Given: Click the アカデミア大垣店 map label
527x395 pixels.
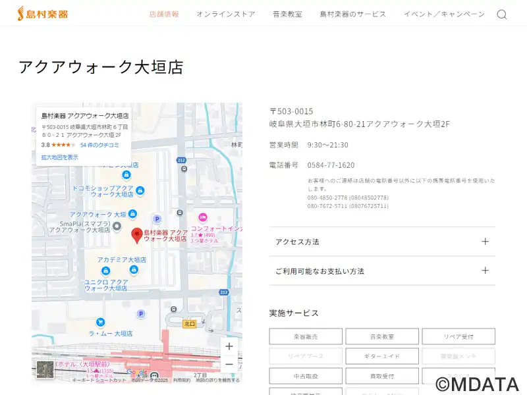Looking at the screenshot, I should coord(122,259).
